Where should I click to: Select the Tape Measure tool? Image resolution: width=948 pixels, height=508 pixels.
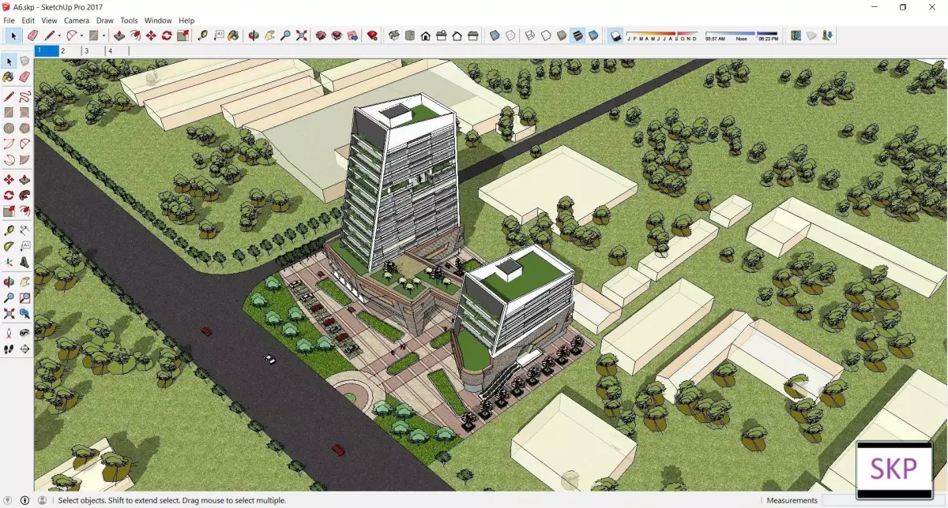(203, 35)
